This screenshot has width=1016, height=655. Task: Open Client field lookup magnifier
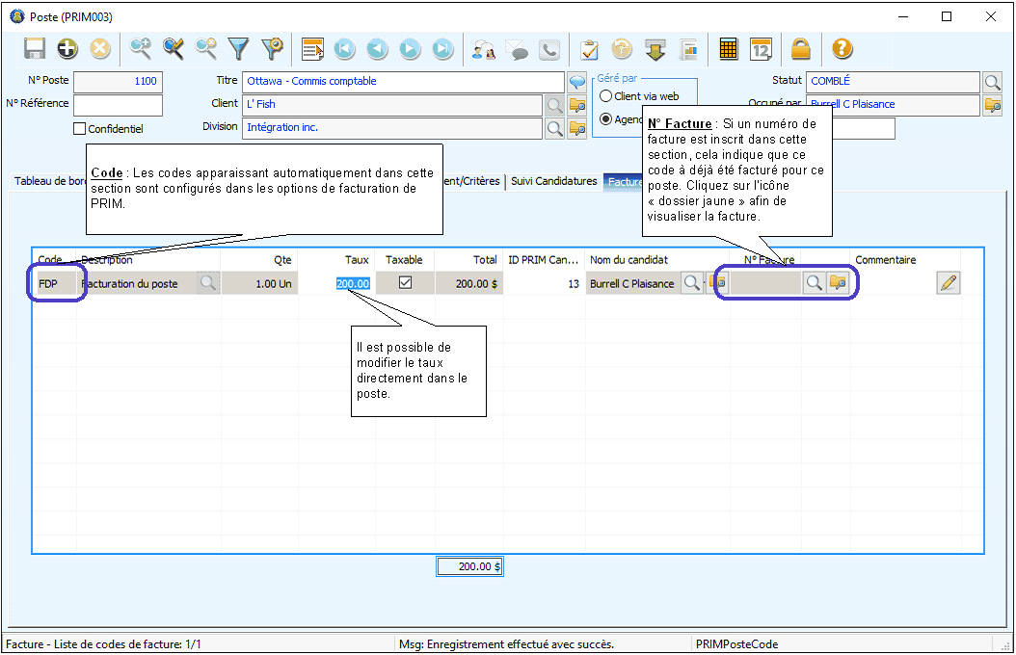pyautogui.click(x=555, y=105)
